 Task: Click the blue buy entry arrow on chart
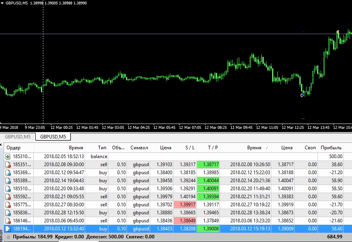(x=302, y=95)
